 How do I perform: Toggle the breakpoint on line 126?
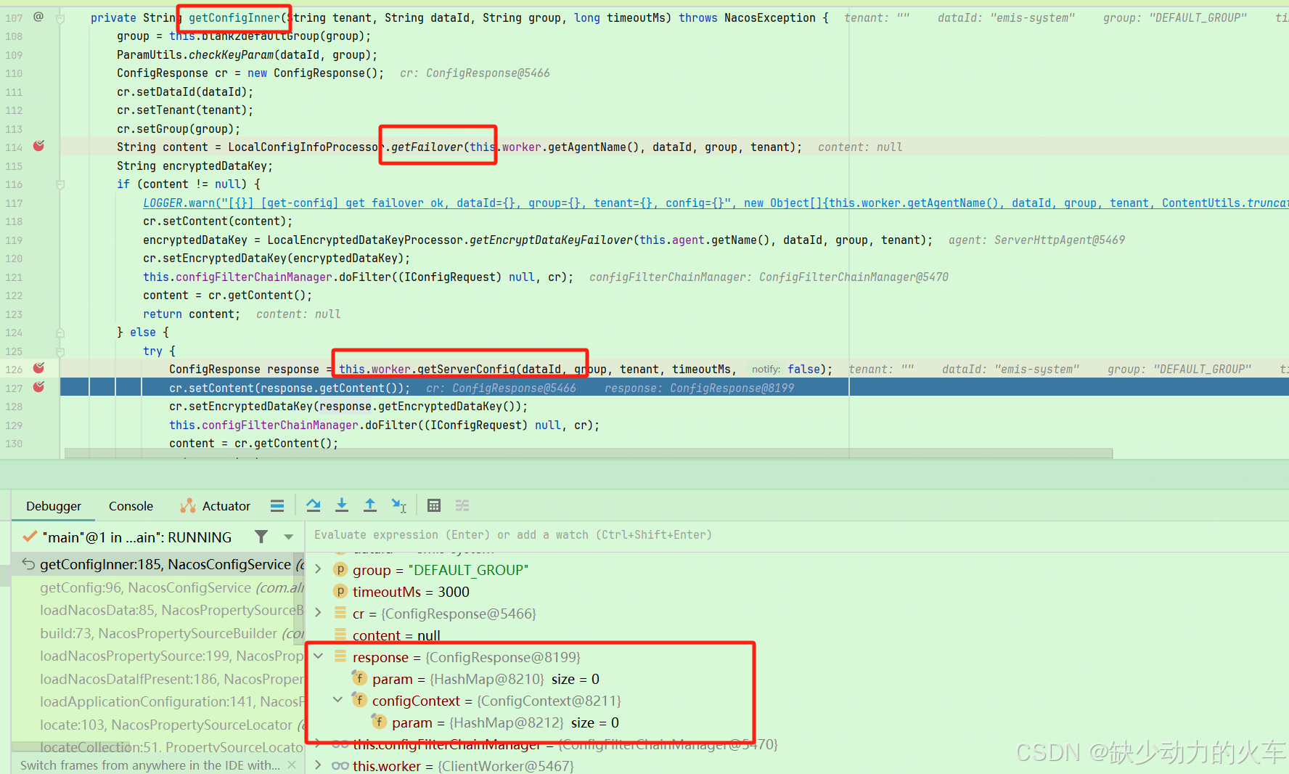[38, 369]
